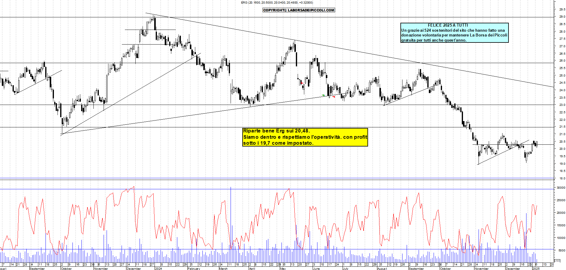Click the April month label

click(252, 269)
